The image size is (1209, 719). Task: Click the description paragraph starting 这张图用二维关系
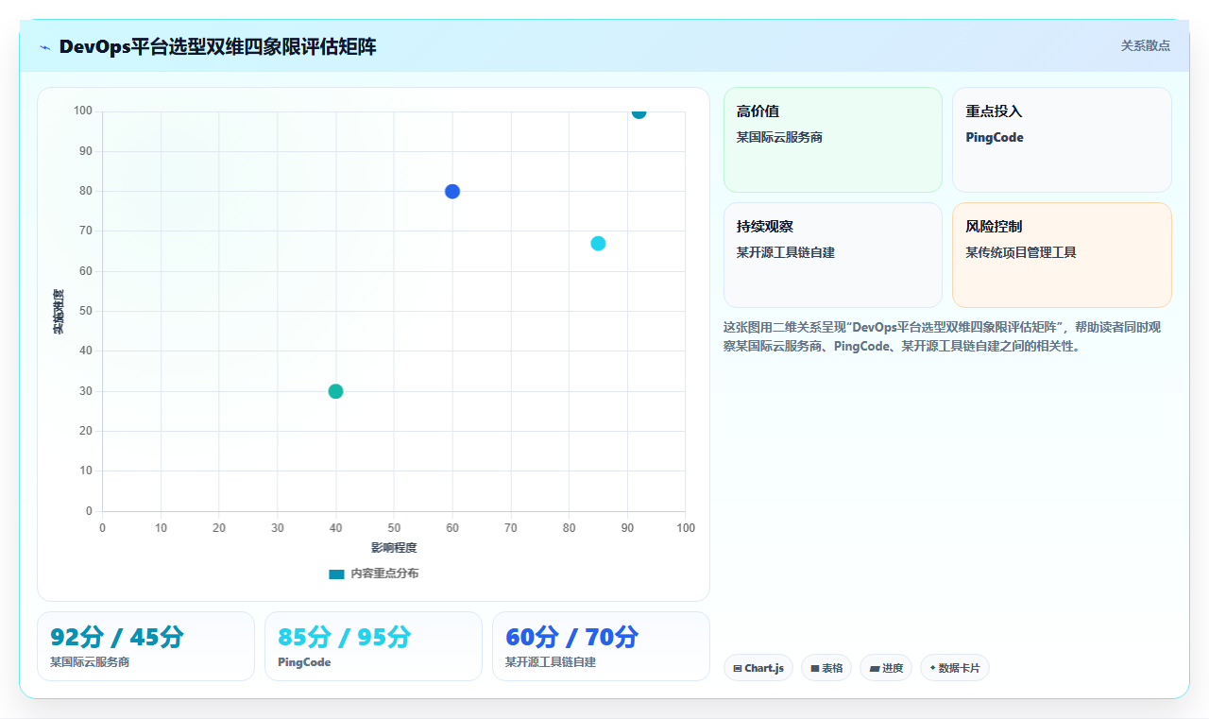pos(943,336)
